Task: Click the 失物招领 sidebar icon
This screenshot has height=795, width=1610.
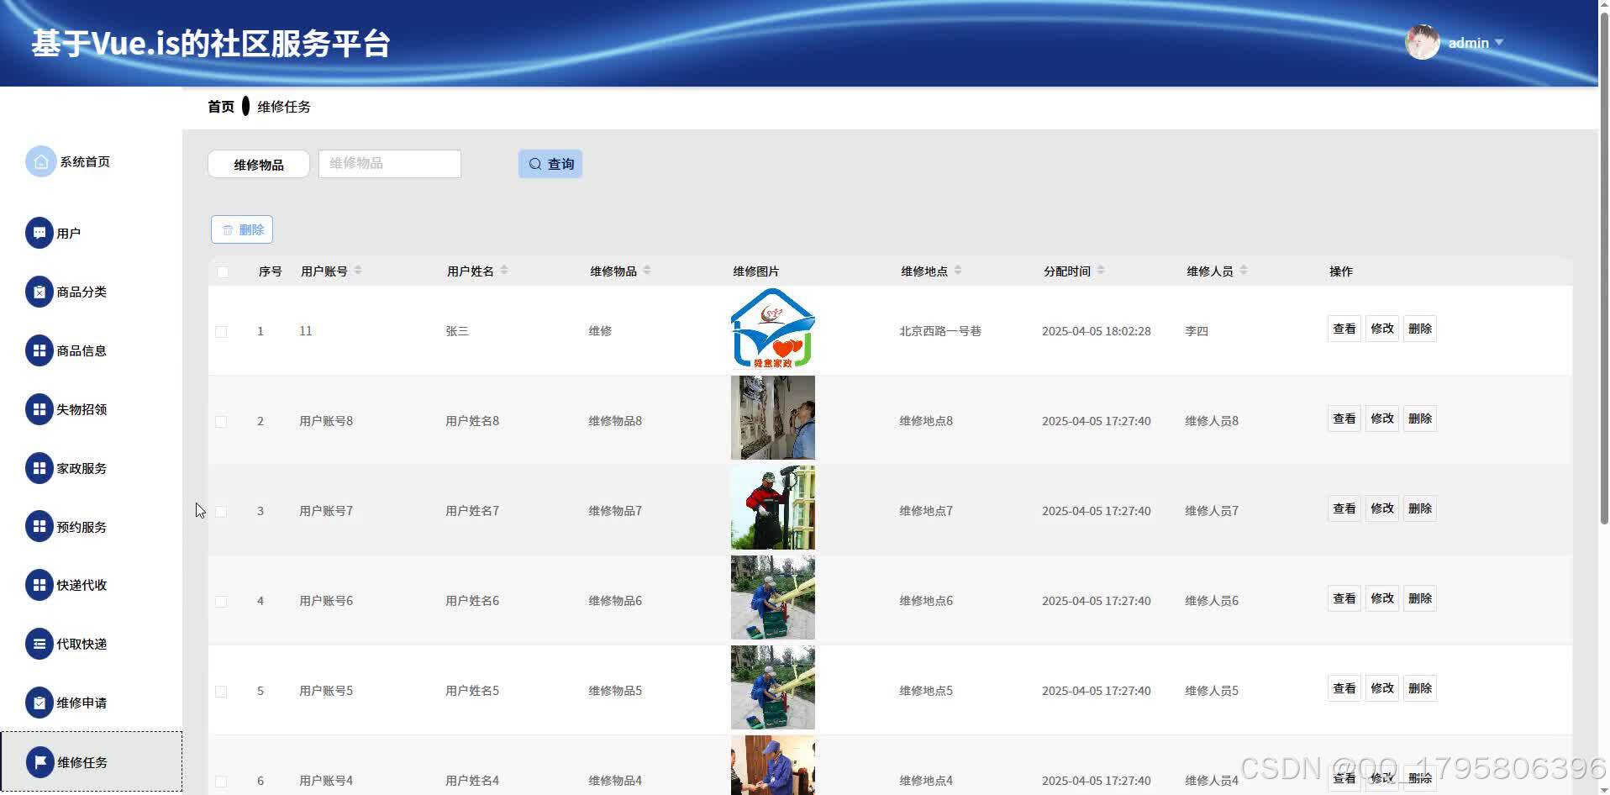Action: point(39,409)
